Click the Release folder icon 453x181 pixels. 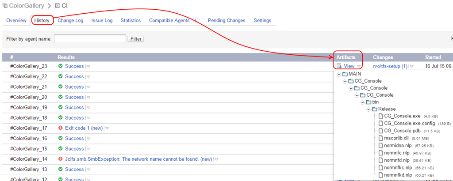click(x=374, y=109)
